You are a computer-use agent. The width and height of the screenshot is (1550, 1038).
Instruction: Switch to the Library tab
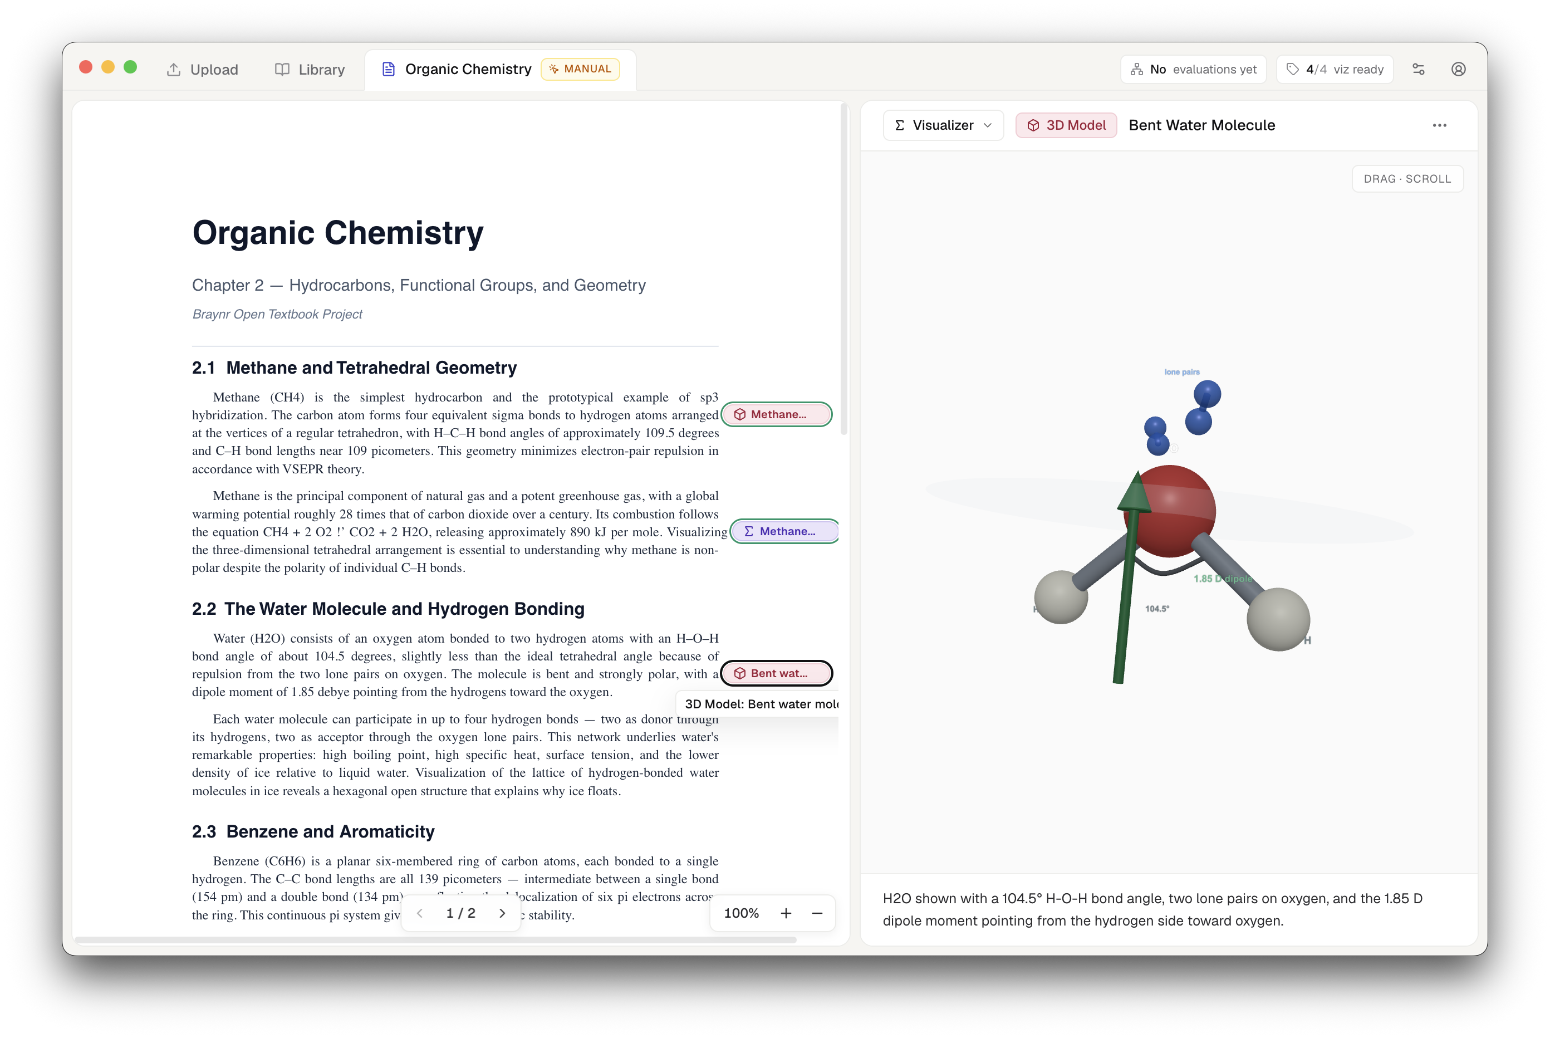pyautogui.click(x=310, y=70)
